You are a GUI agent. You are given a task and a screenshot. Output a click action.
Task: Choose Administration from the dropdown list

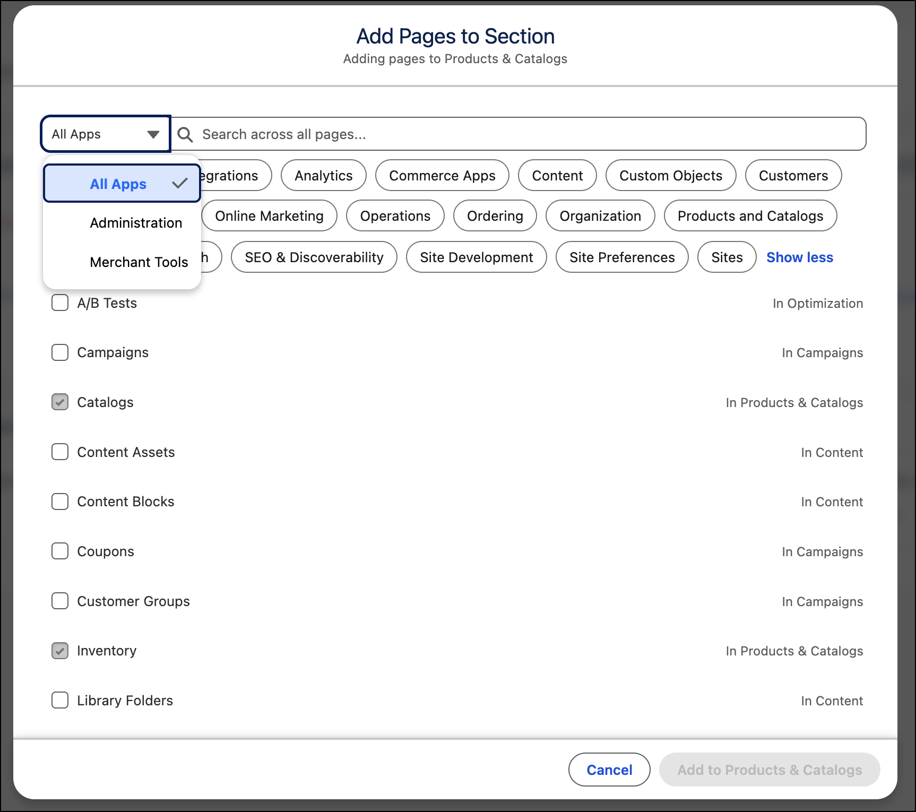[x=122, y=223]
